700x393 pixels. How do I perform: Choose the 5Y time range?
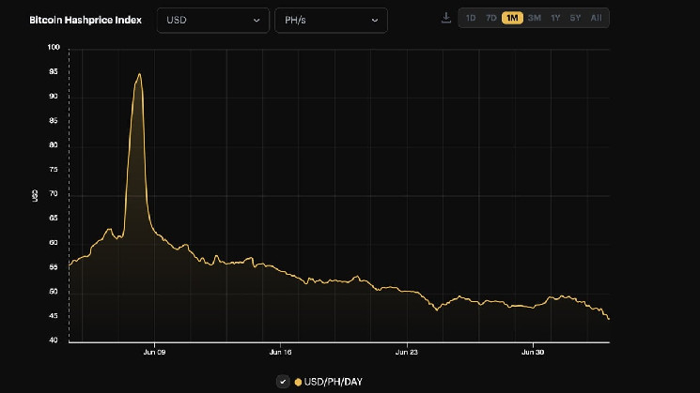(575, 18)
